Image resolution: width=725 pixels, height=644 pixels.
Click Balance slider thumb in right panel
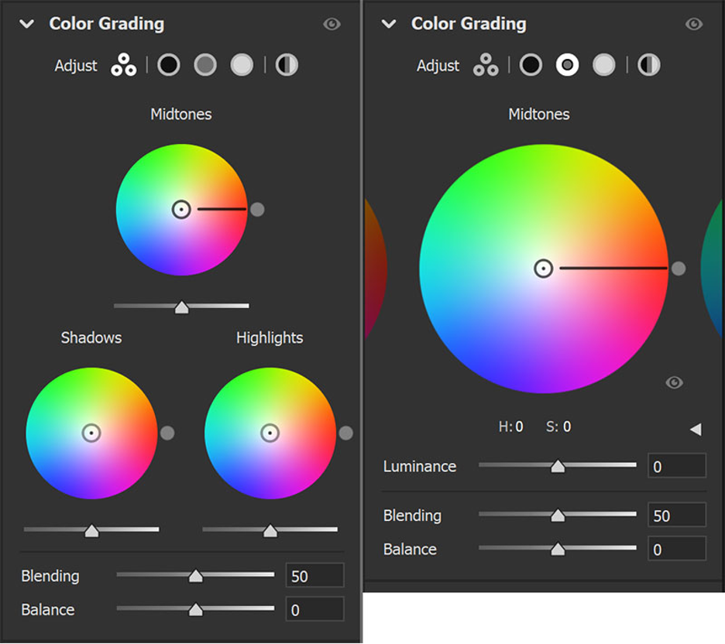pos(558,549)
